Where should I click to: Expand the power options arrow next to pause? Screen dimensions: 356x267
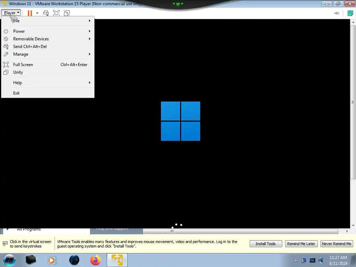click(37, 13)
